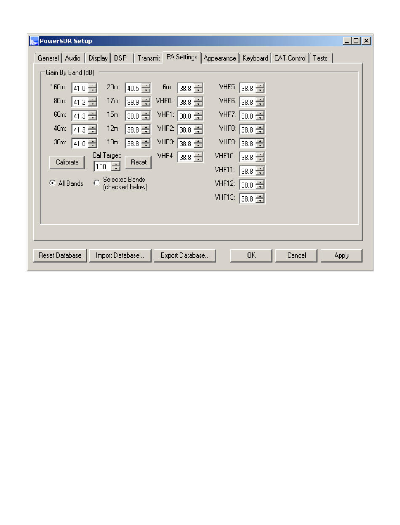Close the PowerSDR Setup window
400x525 pixels.
(x=366, y=41)
